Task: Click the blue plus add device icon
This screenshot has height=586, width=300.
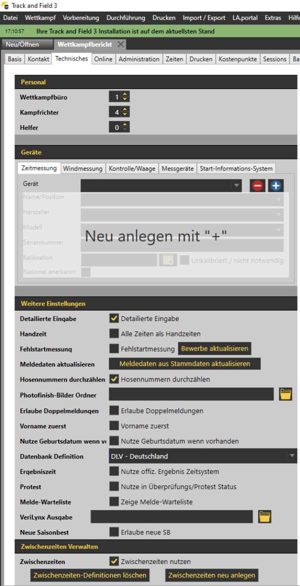Action: [x=275, y=185]
